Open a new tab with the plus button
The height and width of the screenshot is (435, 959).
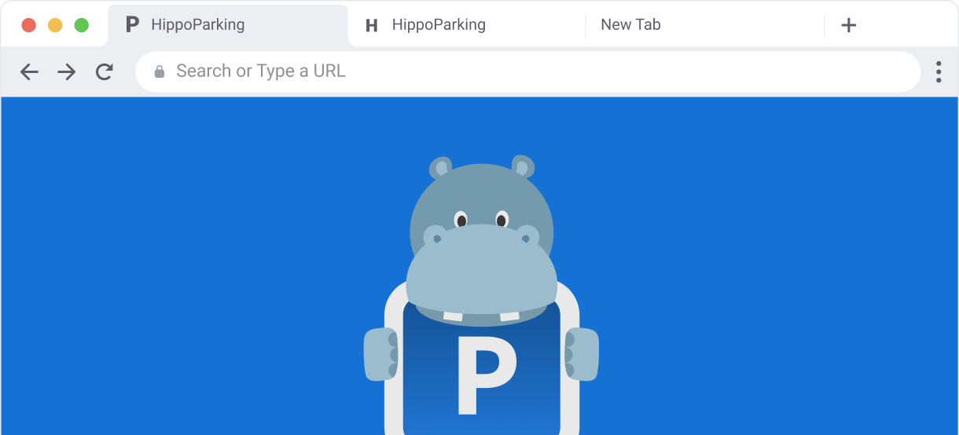coord(848,25)
